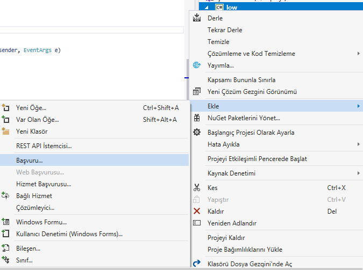The image size is (363, 270).
Task: Choose Tekrar Derle
Action: (x=276, y=30)
